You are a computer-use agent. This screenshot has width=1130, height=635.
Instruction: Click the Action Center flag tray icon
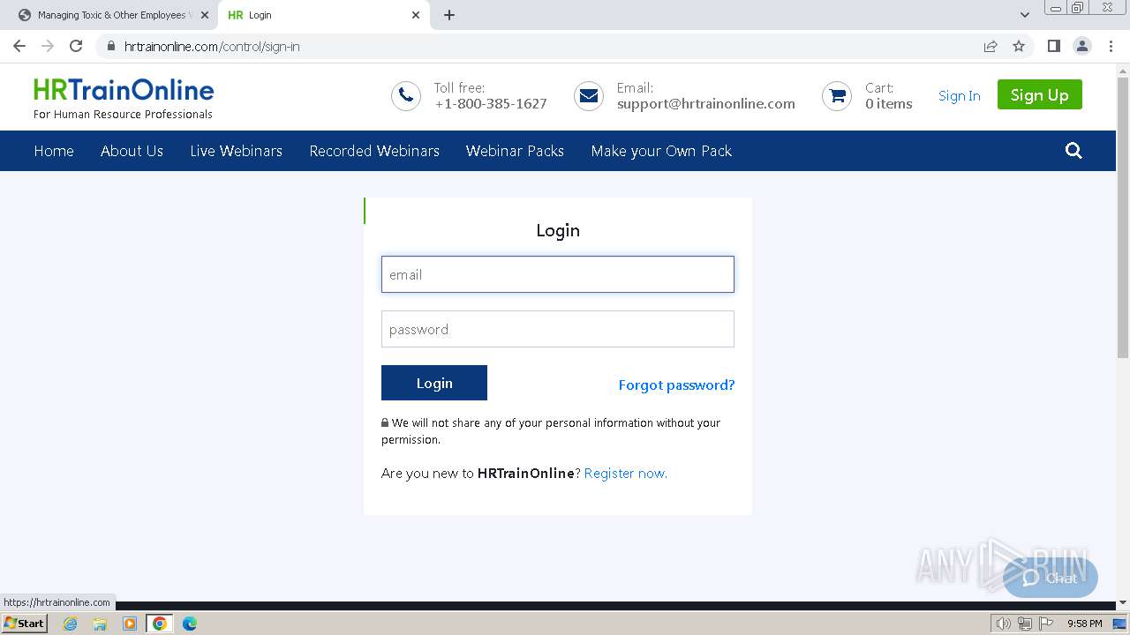1045,624
